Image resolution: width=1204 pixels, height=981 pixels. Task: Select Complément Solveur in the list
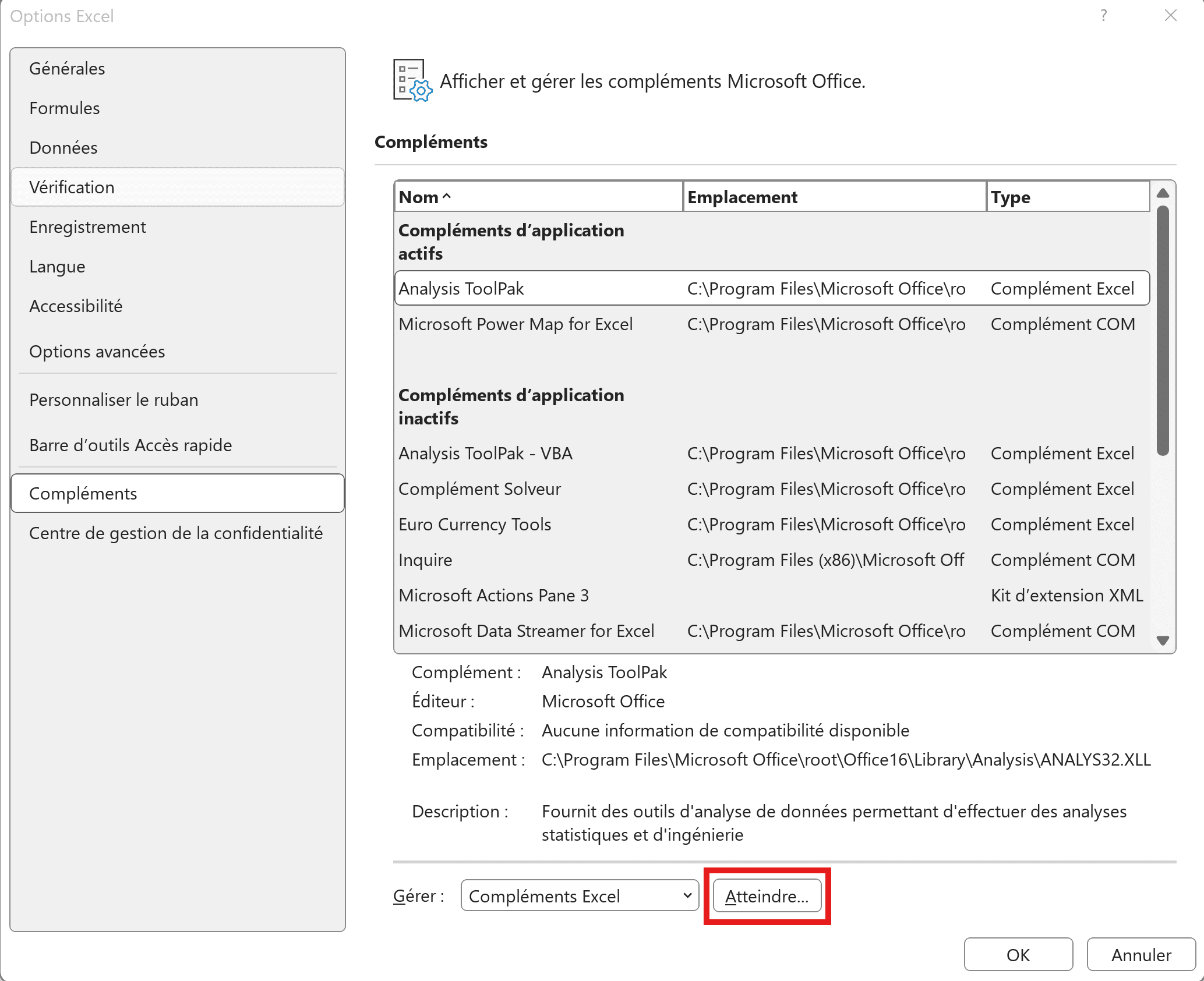click(x=479, y=489)
